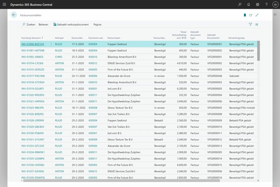Open the search magnifier in top bar
Screen dimensions: 280x187
pyautogui.click(x=240, y=5)
